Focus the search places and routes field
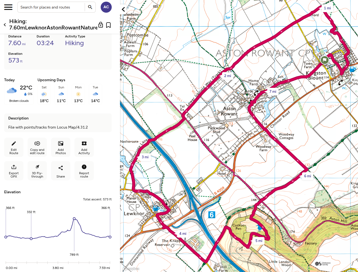The width and height of the screenshot is (358, 272). point(52,7)
